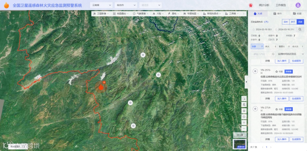The height and width of the screenshot is (151, 307).
Task: Click the toolbar scroll-right arrow
Action: (244, 14)
